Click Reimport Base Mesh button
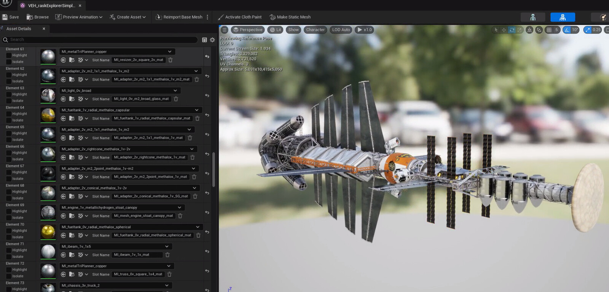Image resolution: width=609 pixels, height=292 pixels. (179, 17)
